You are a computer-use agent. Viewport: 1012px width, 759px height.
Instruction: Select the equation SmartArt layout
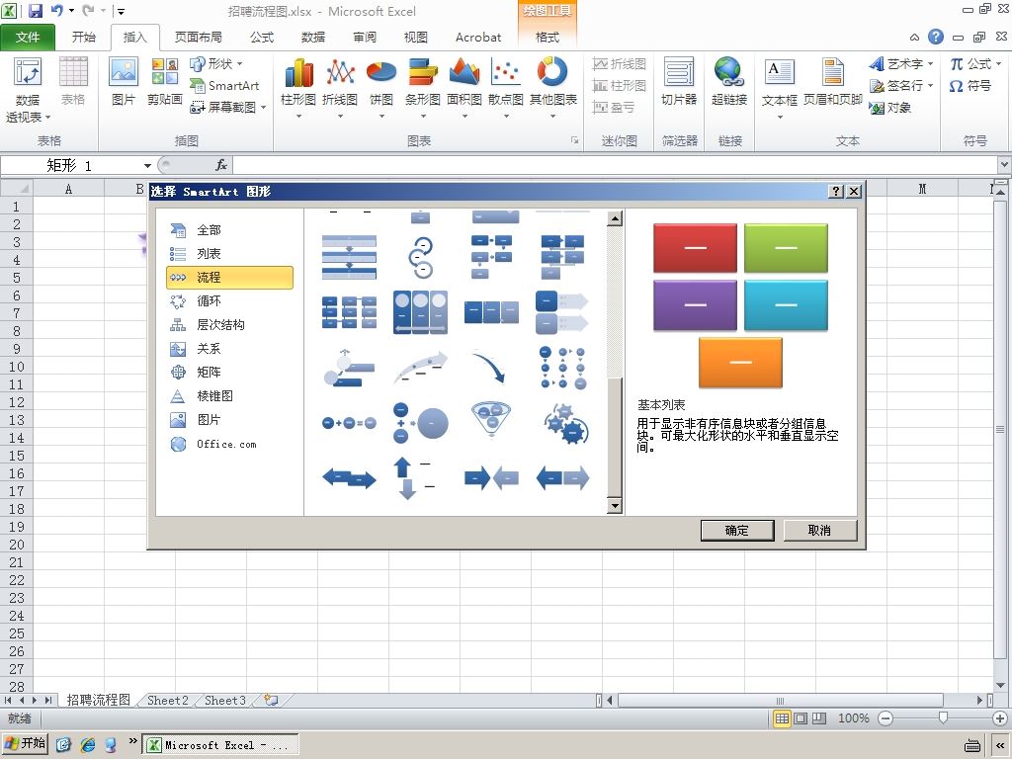(349, 423)
